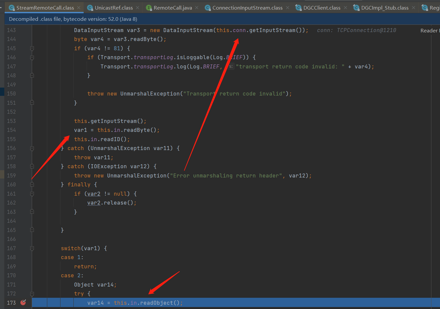Close the ConnectionInputStream.class tab
440x309 pixels.
[x=288, y=8]
